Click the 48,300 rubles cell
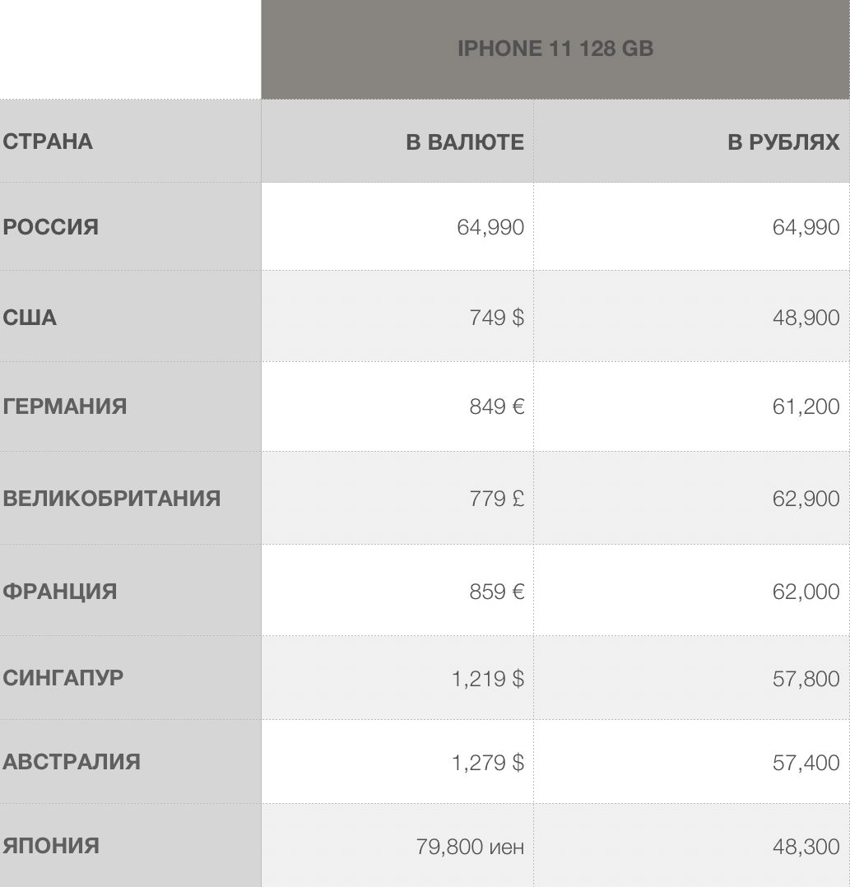Screen dimensions: 850x887 click(806, 847)
